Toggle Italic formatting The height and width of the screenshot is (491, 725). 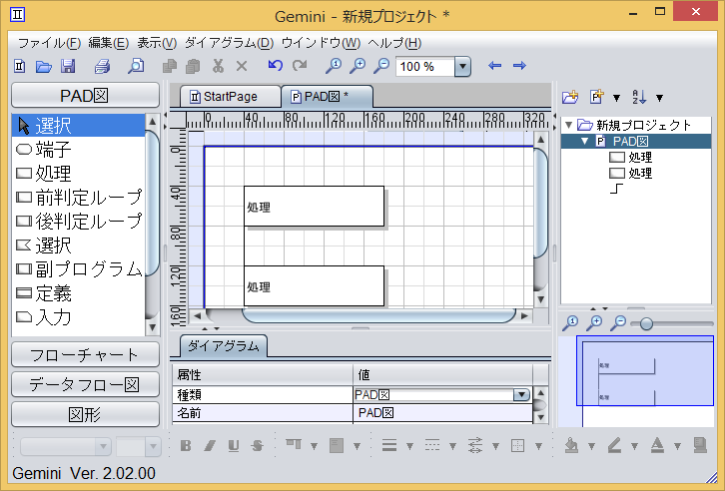pyautogui.click(x=210, y=445)
